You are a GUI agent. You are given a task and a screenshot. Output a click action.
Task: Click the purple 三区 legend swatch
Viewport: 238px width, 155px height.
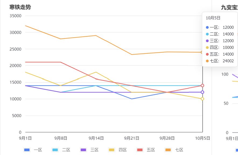tap(83, 150)
